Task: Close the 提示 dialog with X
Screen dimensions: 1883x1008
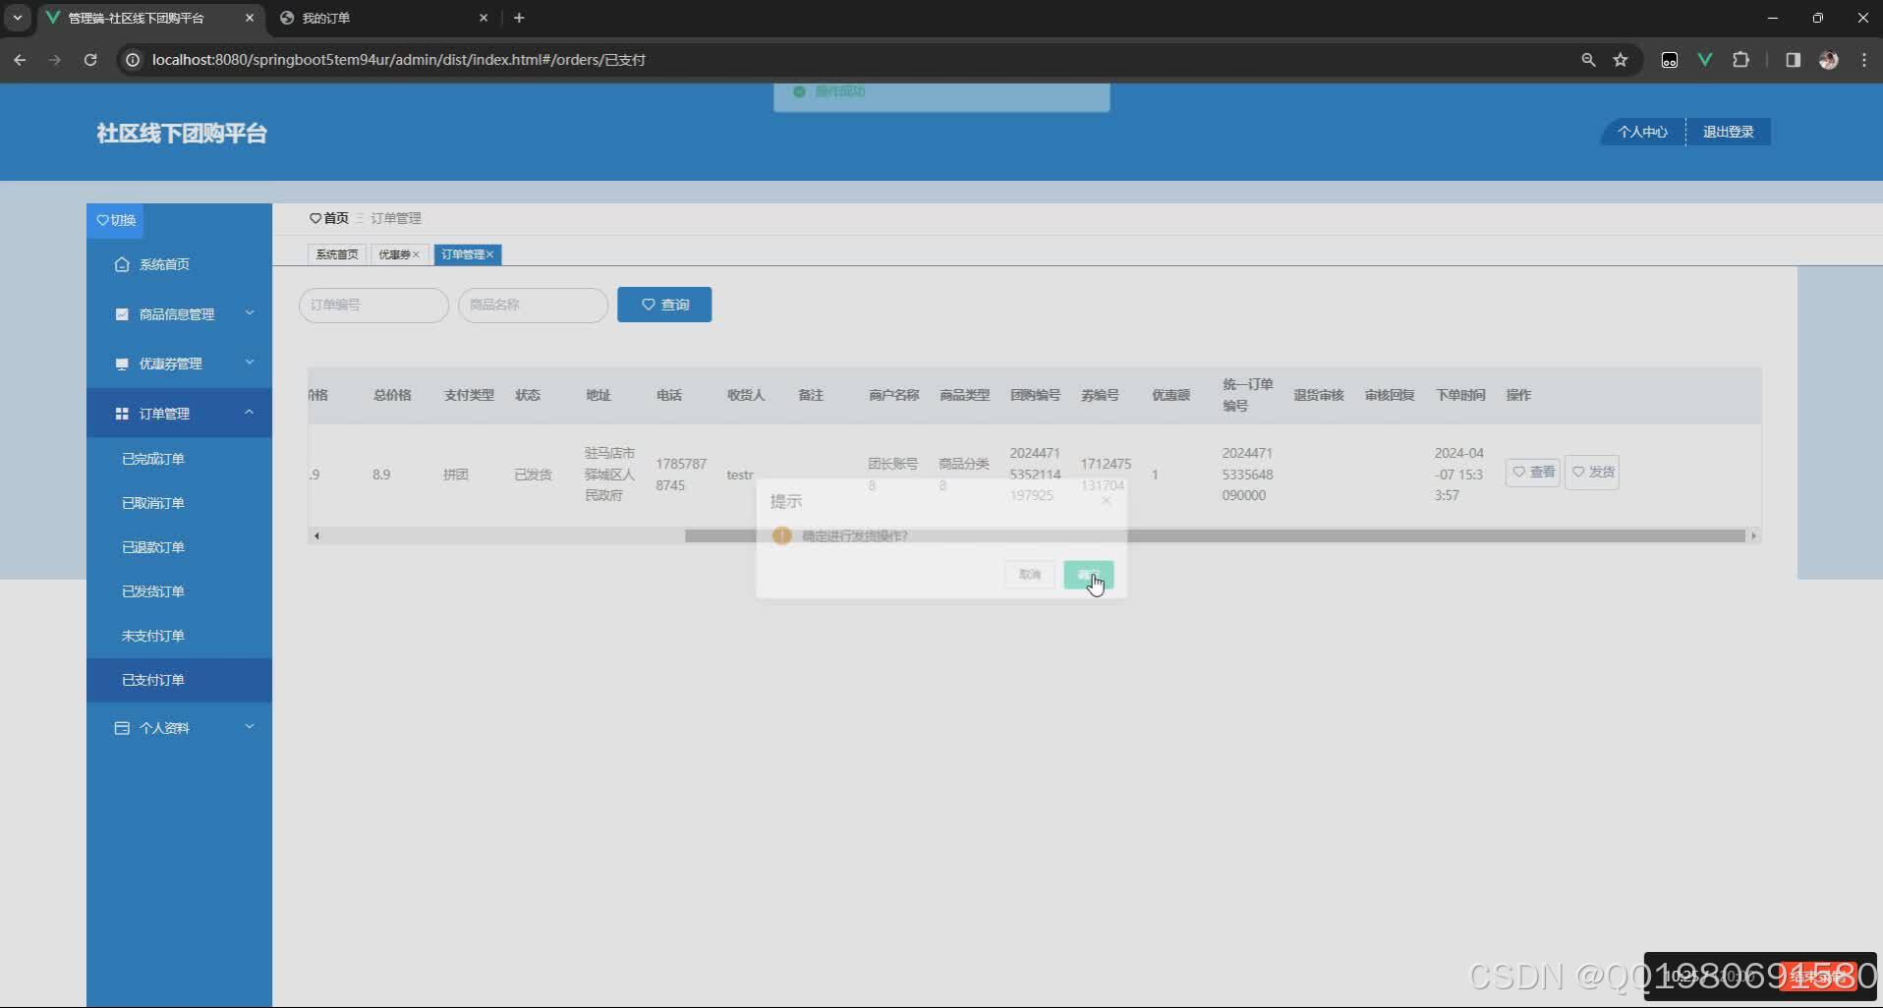Action: tap(1106, 501)
